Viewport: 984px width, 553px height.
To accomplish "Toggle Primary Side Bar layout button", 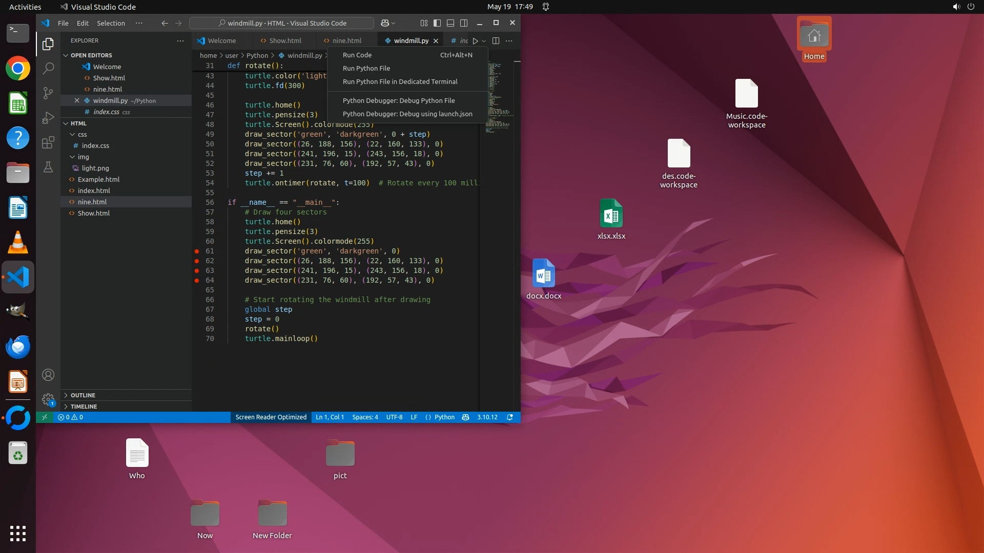I will [437, 23].
